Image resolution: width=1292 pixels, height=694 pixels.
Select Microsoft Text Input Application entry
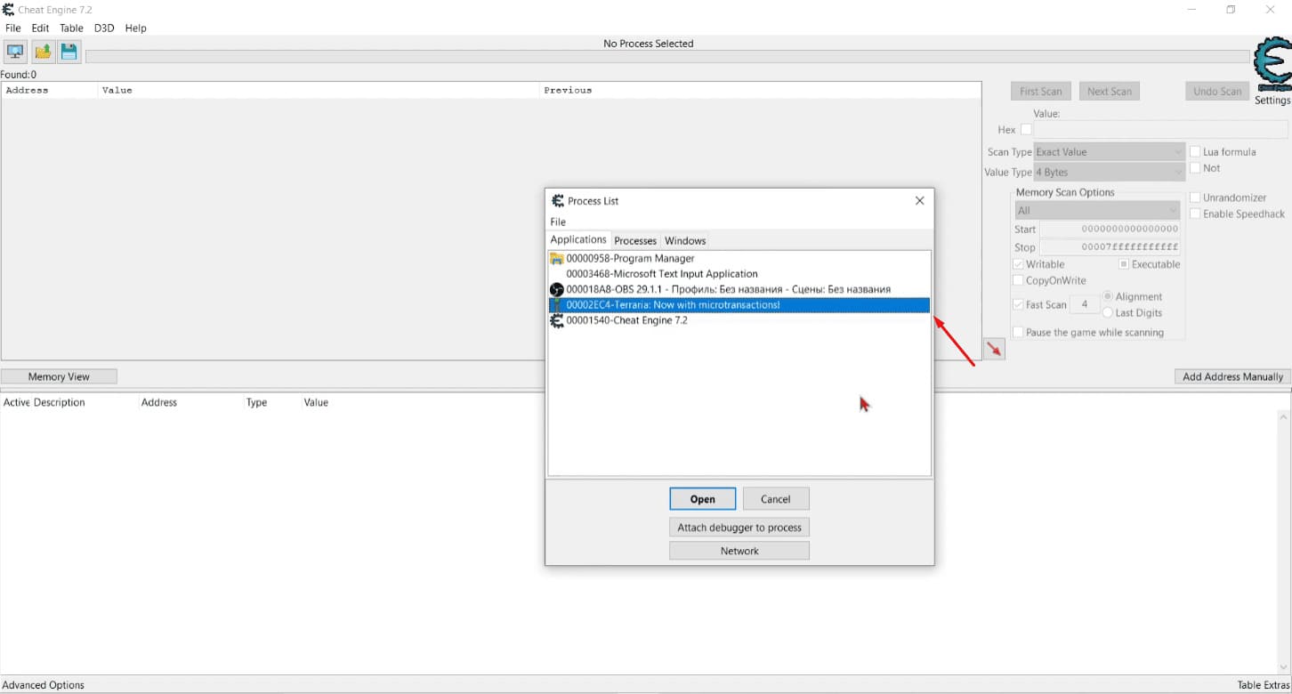[x=661, y=274]
